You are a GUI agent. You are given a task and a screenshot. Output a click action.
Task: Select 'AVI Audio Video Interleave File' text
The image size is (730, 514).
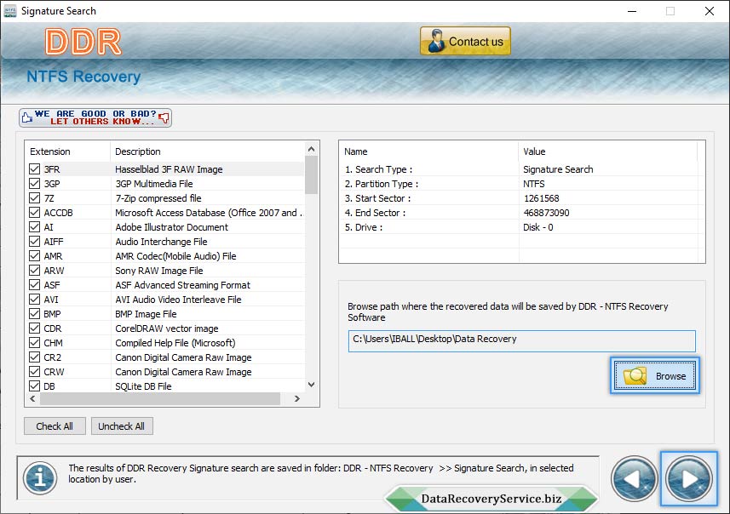click(x=178, y=299)
